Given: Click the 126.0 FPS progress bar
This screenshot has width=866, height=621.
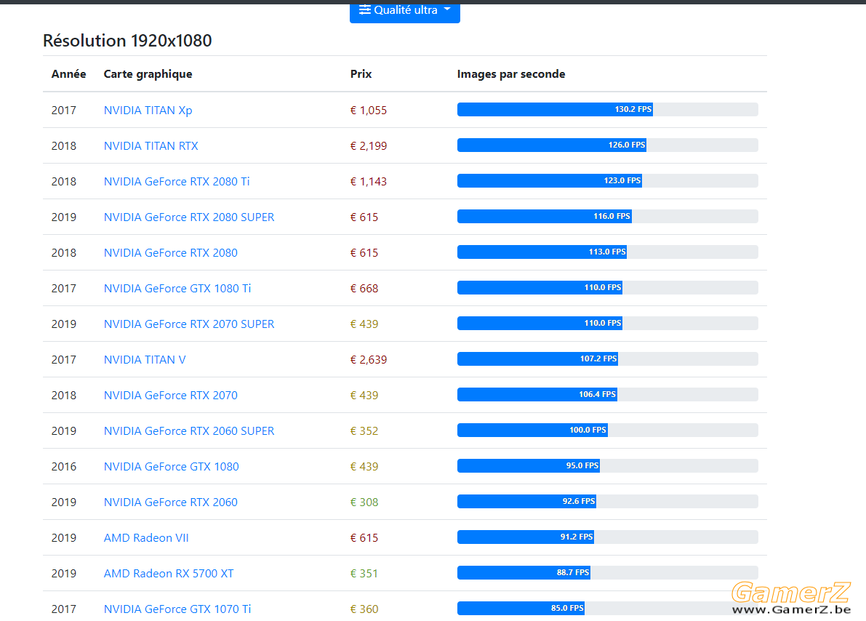Looking at the screenshot, I should point(608,145).
